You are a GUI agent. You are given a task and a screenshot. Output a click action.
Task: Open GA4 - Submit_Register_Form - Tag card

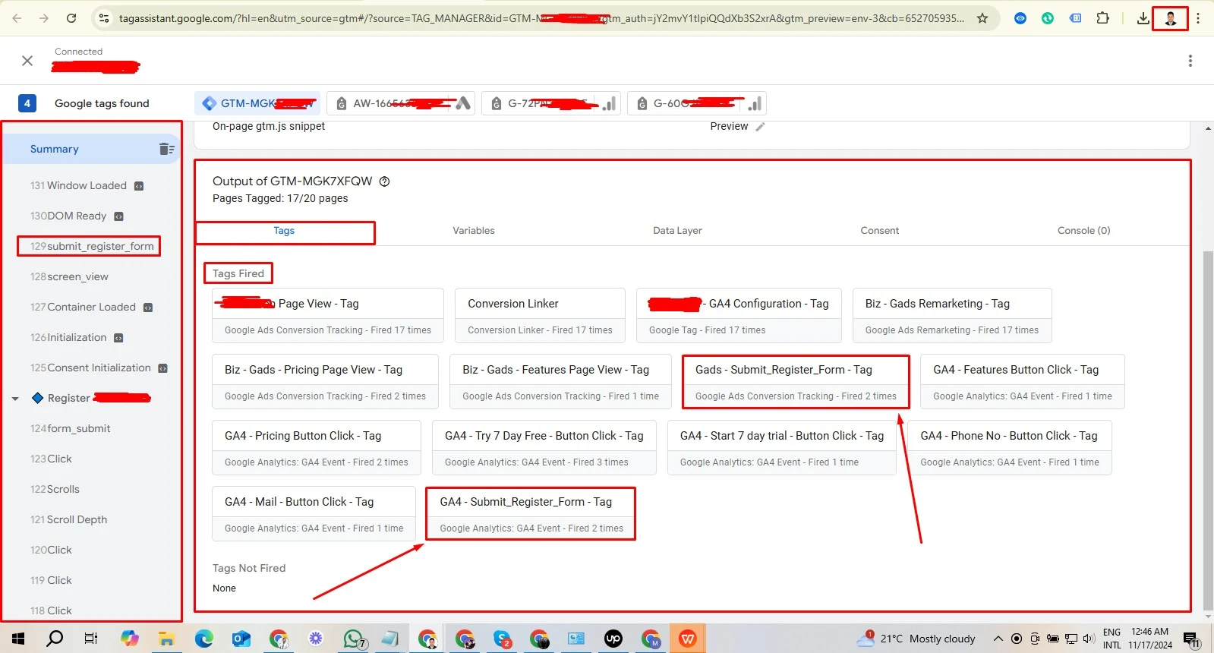pos(531,514)
